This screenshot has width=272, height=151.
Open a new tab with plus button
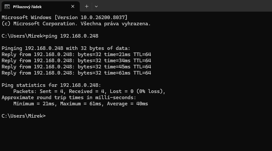coord(87,6)
